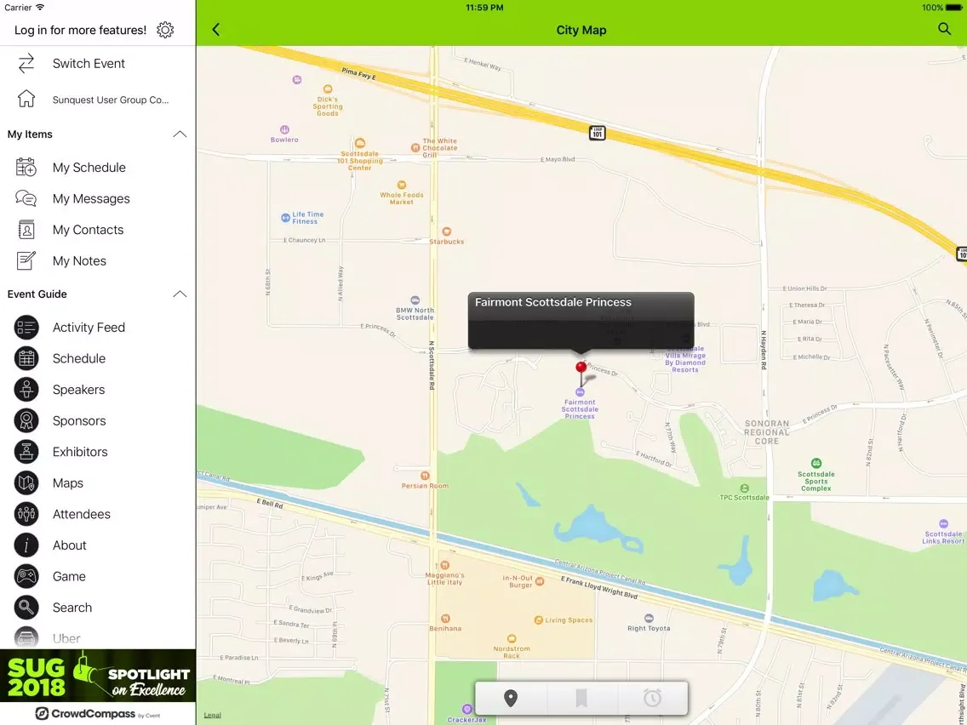This screenshot has height=725, width=967.
Task: Open map search in the top bar
Action: [944, 29]
